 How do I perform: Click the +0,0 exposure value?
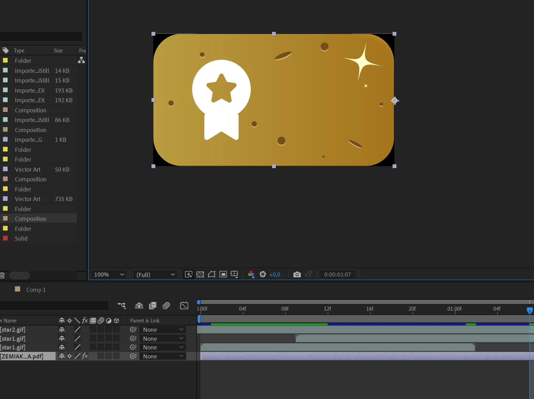coord(275,275)
